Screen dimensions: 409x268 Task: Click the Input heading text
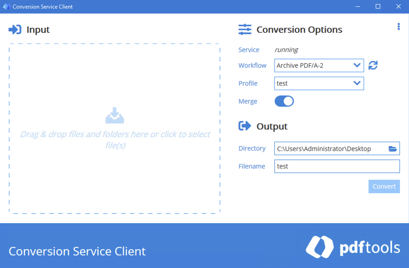coord(38,30)
